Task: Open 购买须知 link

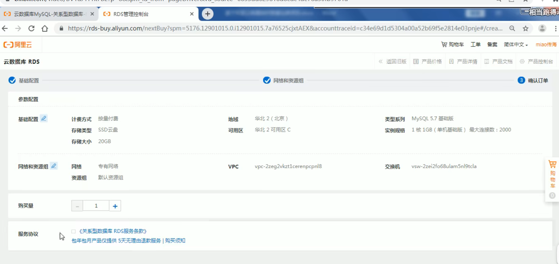Action: (175, 241)
